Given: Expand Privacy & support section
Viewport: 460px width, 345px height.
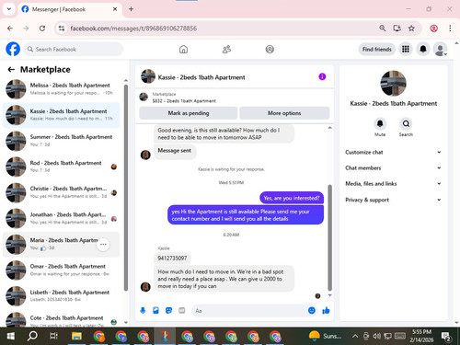Looking at the screenshot, I should coord(393,200).
